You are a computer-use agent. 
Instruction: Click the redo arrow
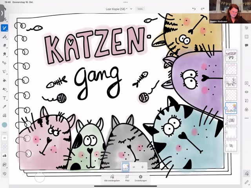point(203,9)
